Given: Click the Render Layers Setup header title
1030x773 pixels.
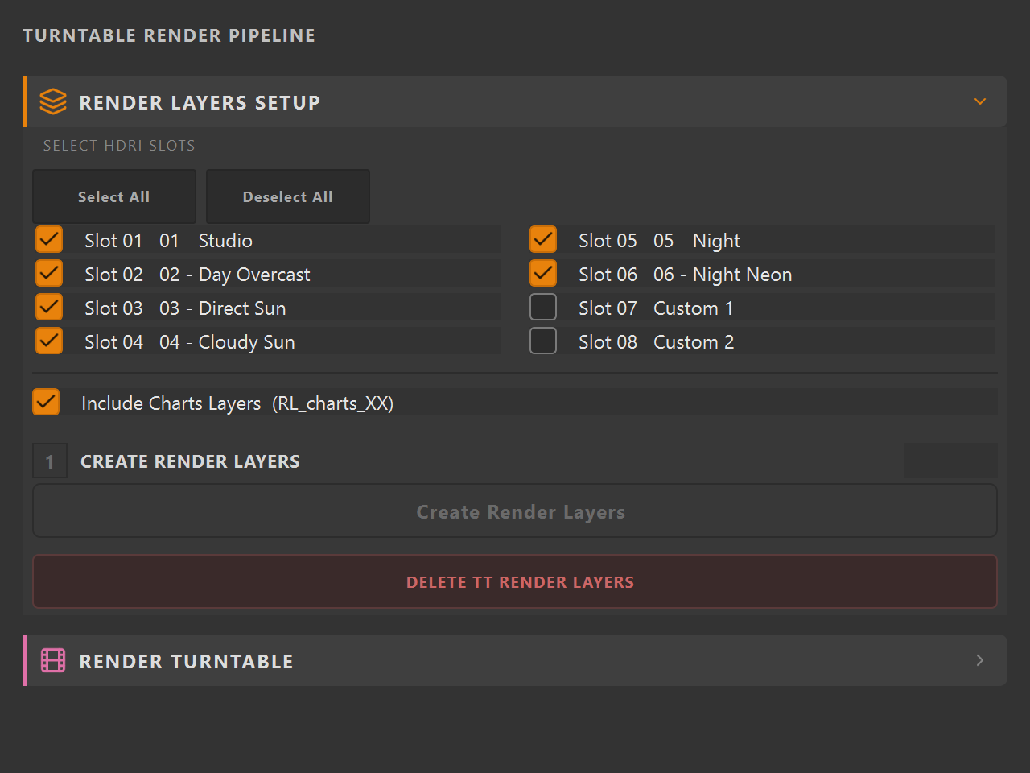Looking at the screenshot, I should click(200, 102).
